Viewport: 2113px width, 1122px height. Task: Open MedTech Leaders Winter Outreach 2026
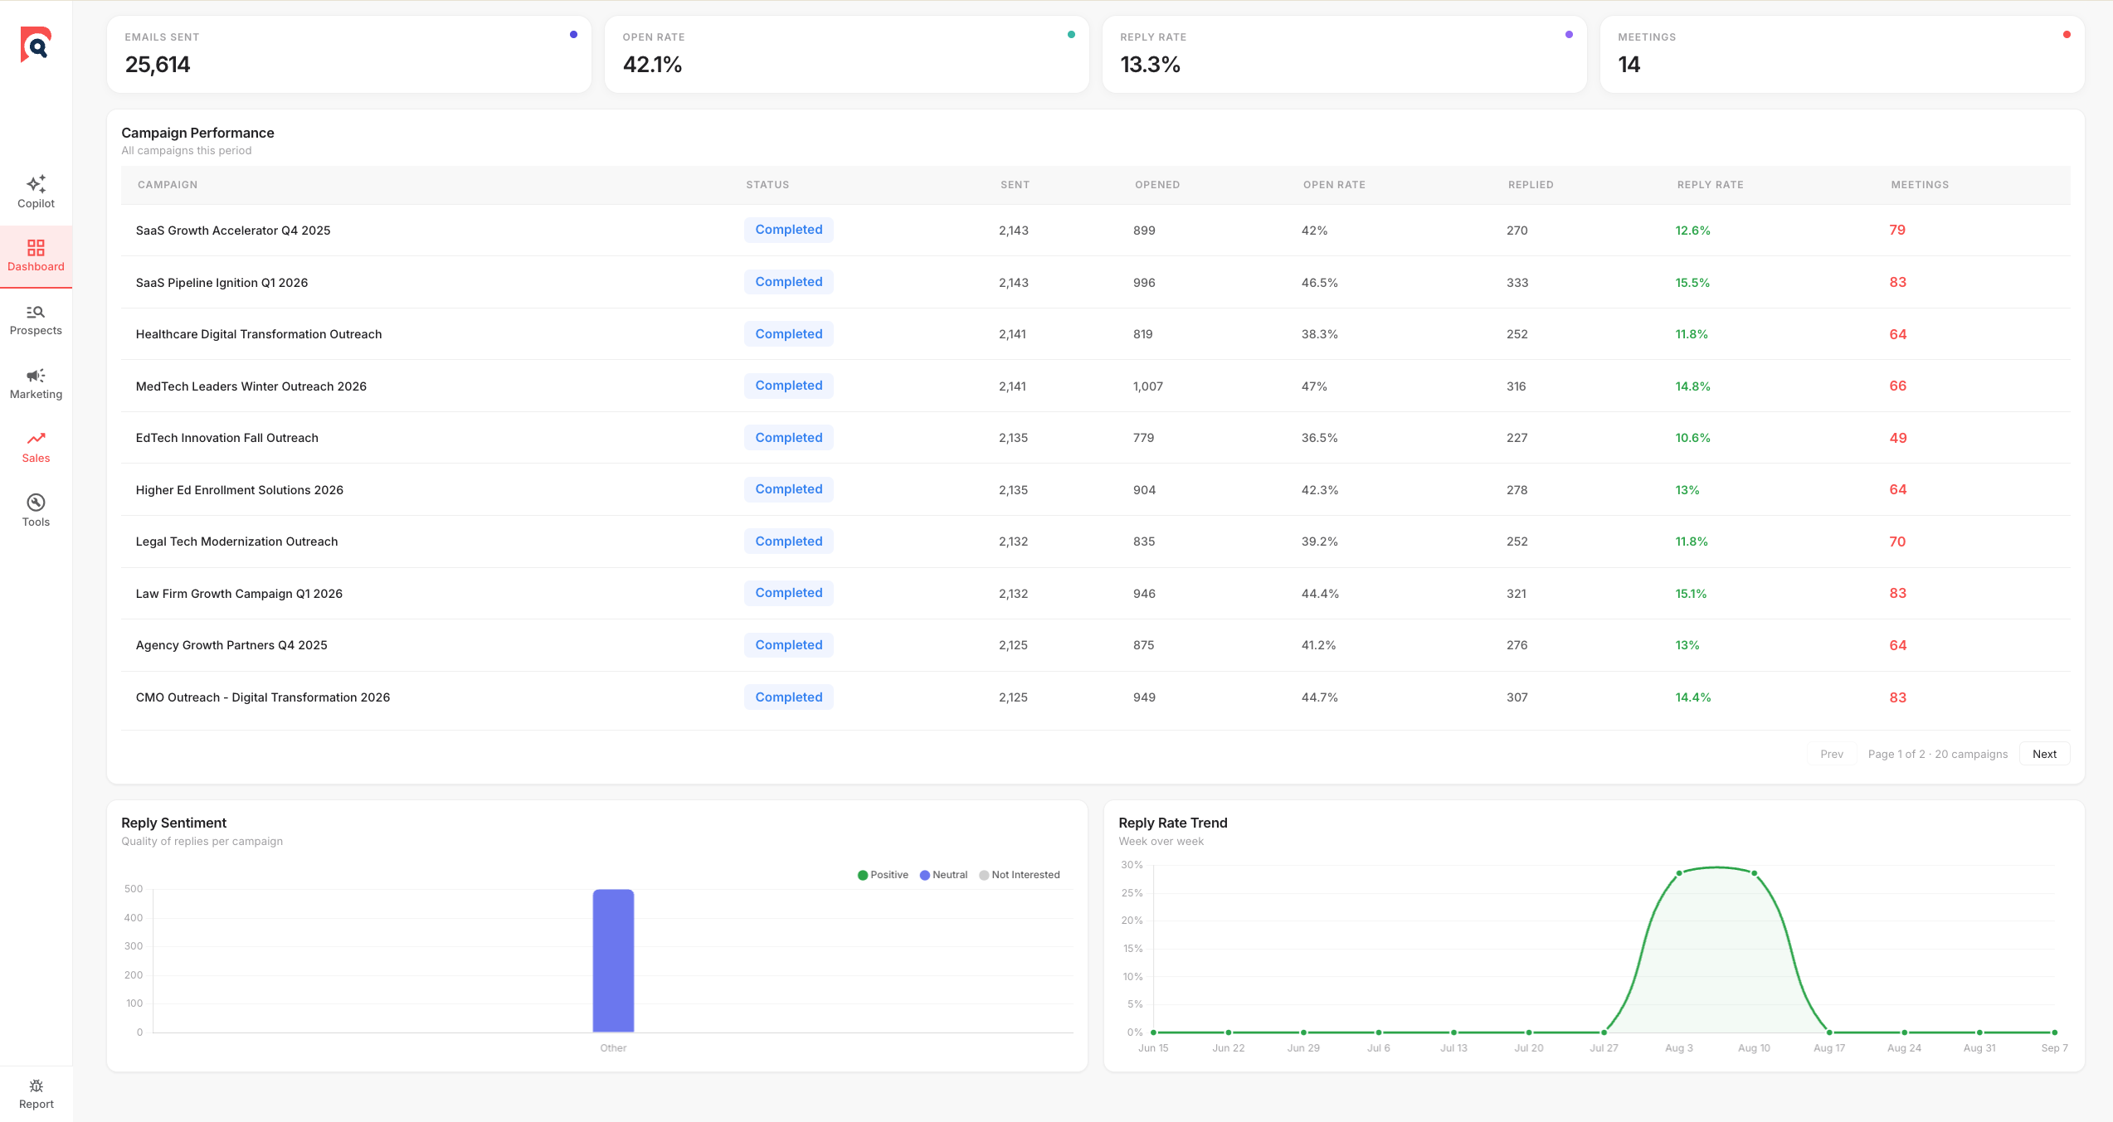(x=251, y=386)
